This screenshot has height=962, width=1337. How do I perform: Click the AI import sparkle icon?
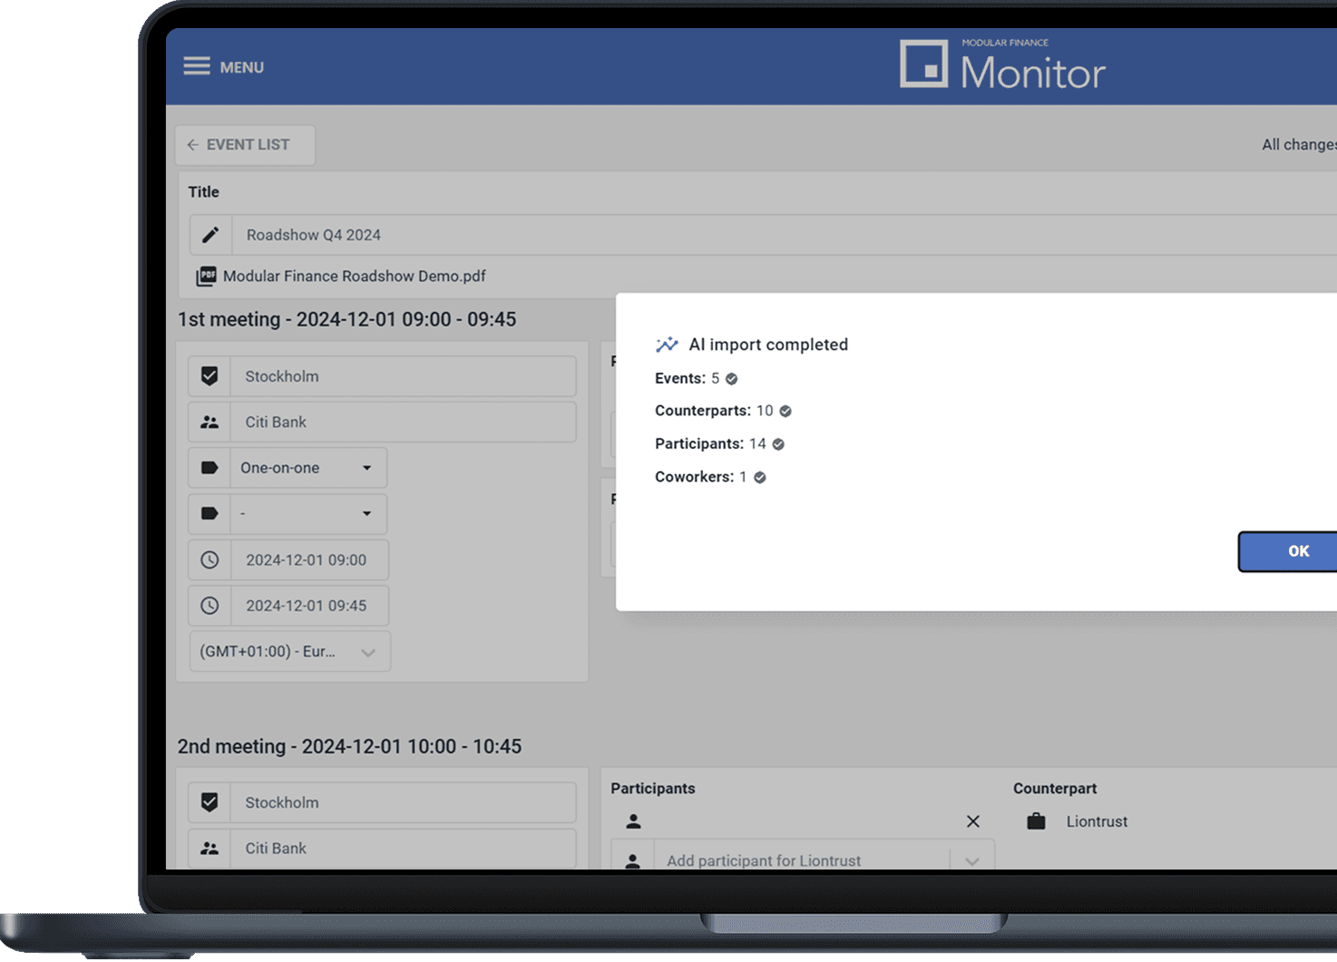click(x=667, y=344)
